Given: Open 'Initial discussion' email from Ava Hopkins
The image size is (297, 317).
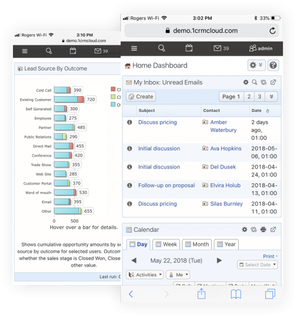Looking at the screenshot, I should click(159, 148).
